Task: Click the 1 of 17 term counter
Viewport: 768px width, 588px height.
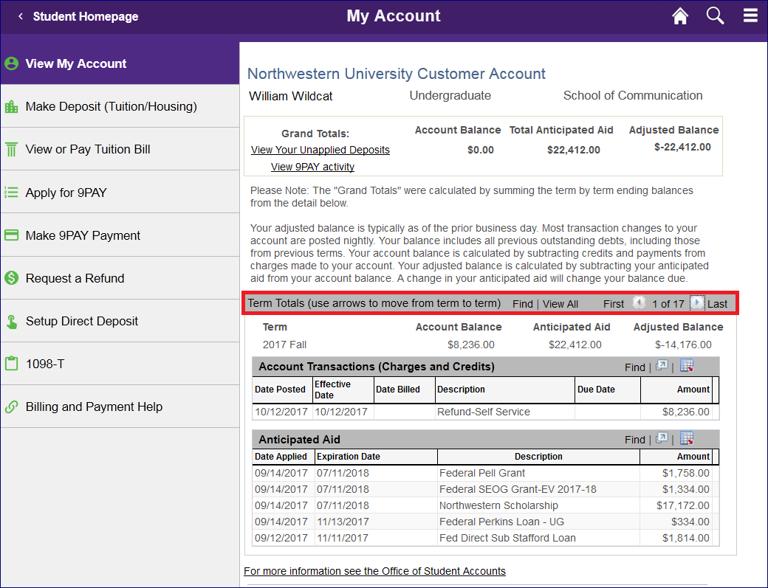Action: point(668,304)
